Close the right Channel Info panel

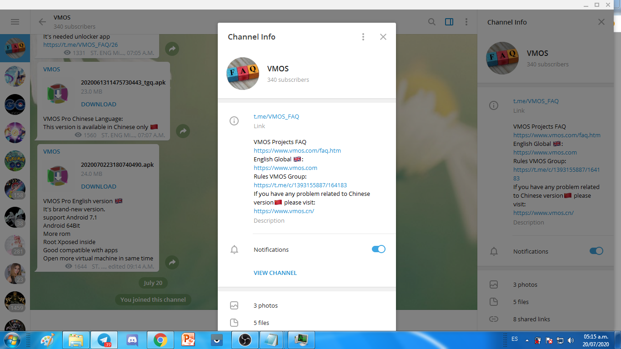pos(601,22)
